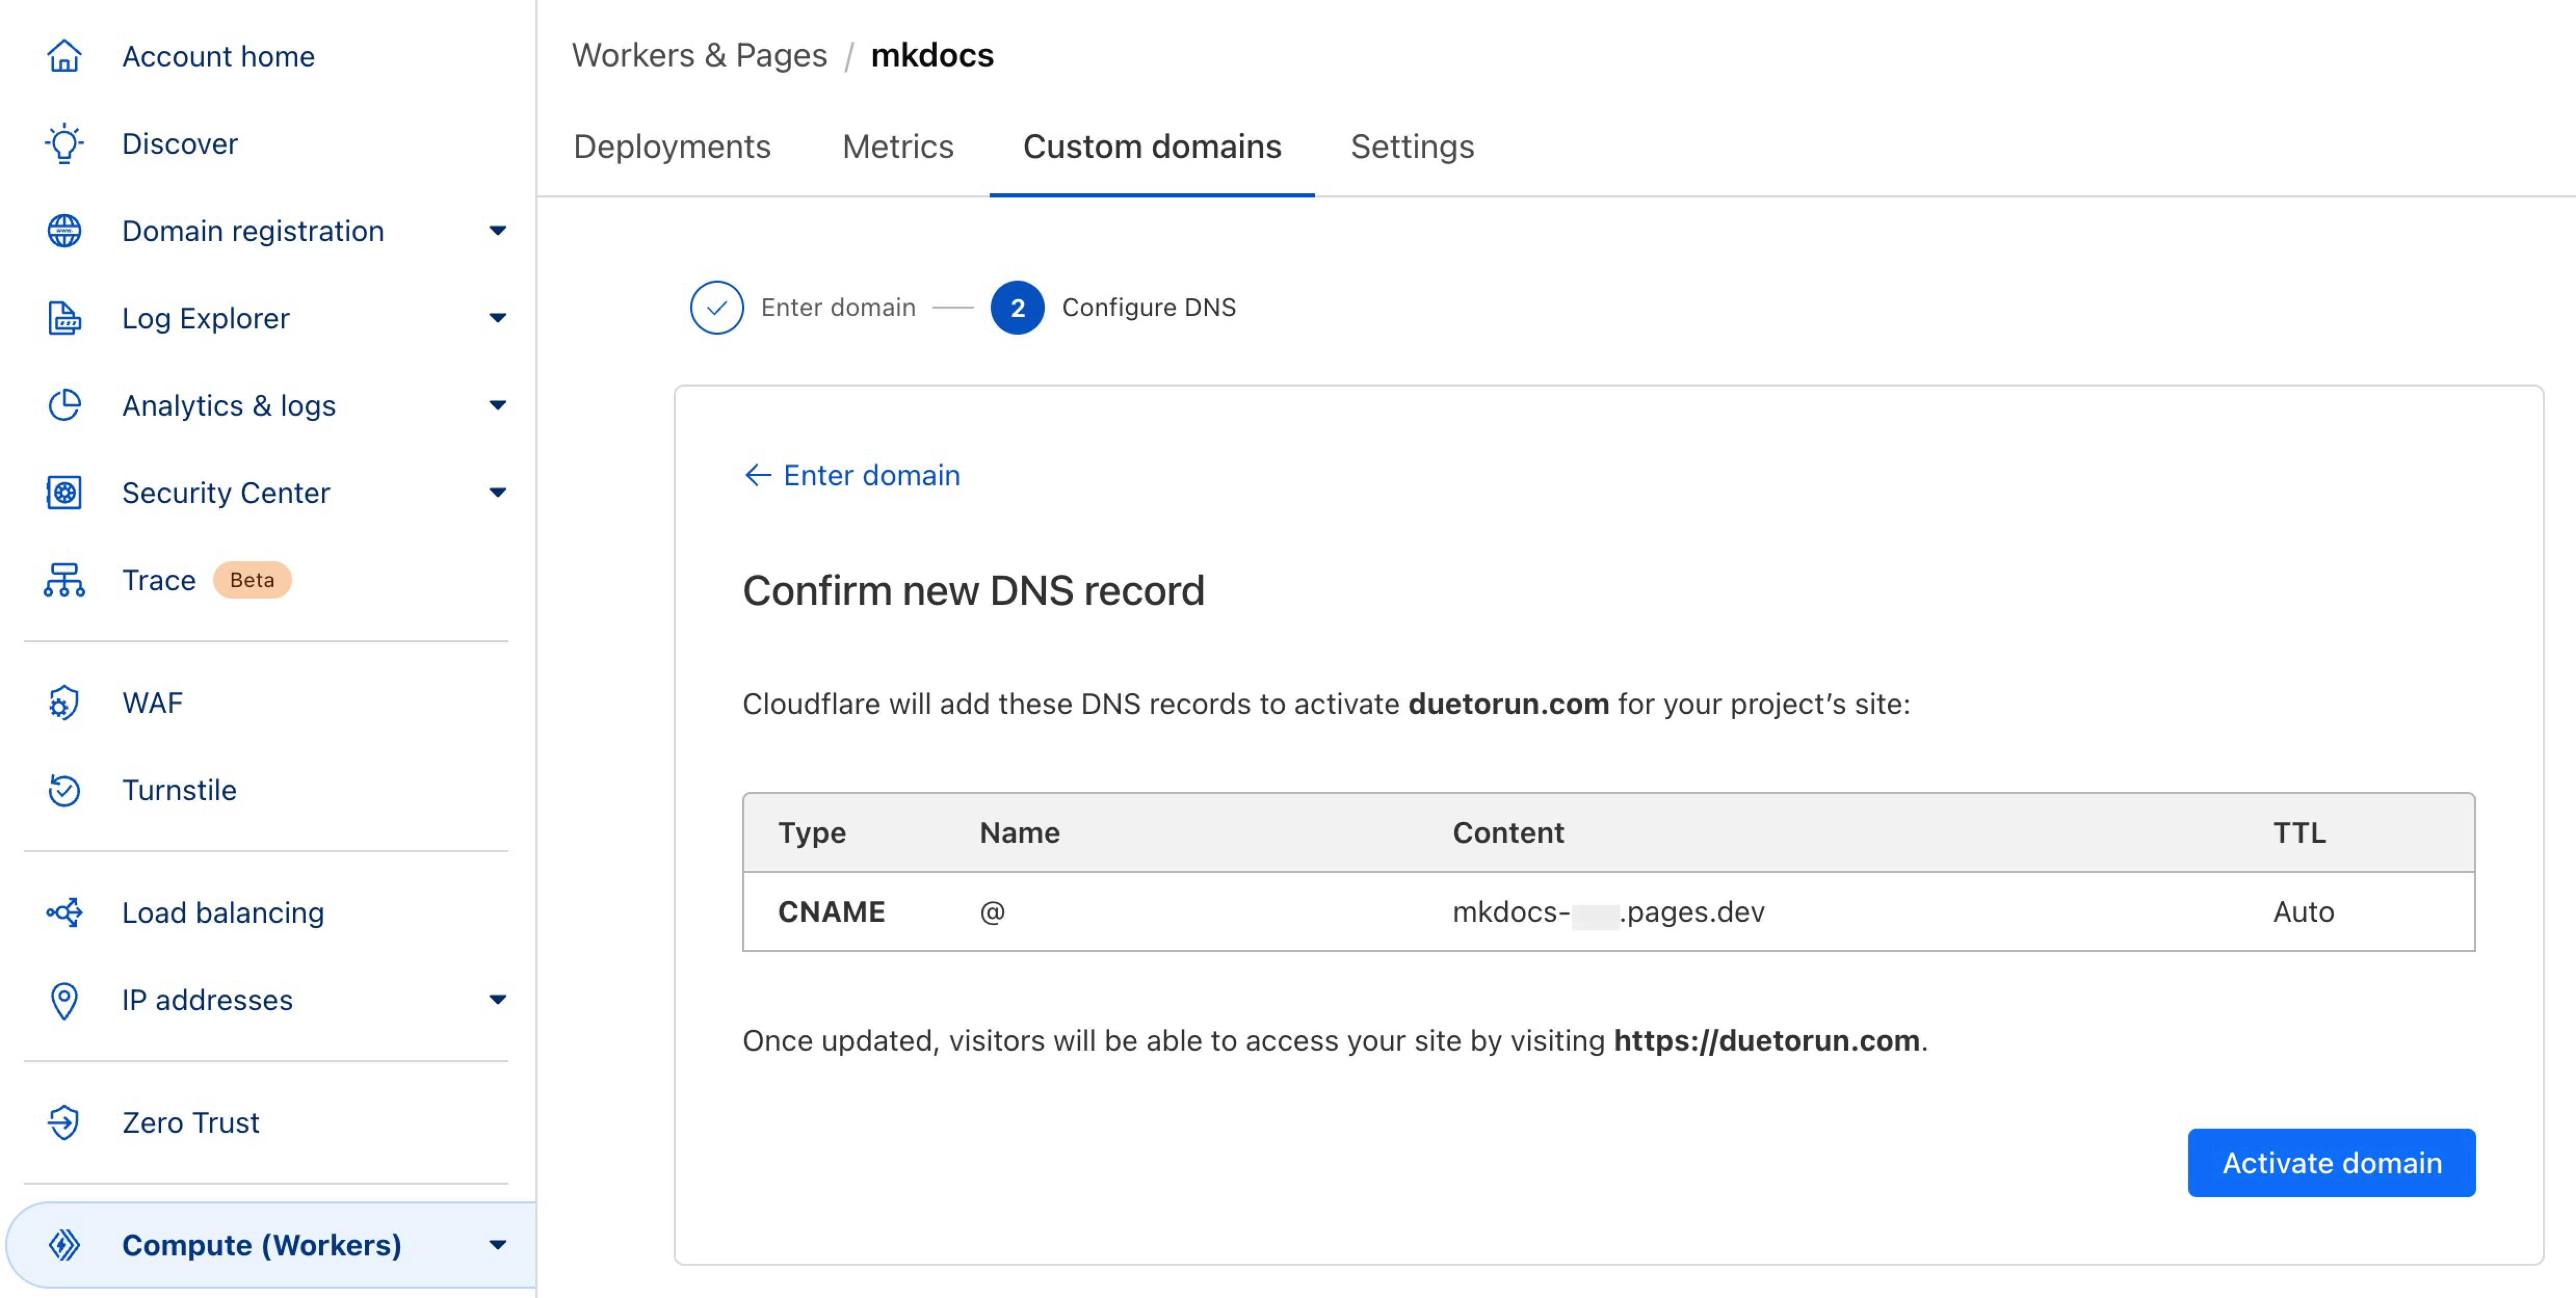2576x1298 pixels.
Task: Select the Discover lightbulb icon
Action: 64,143
